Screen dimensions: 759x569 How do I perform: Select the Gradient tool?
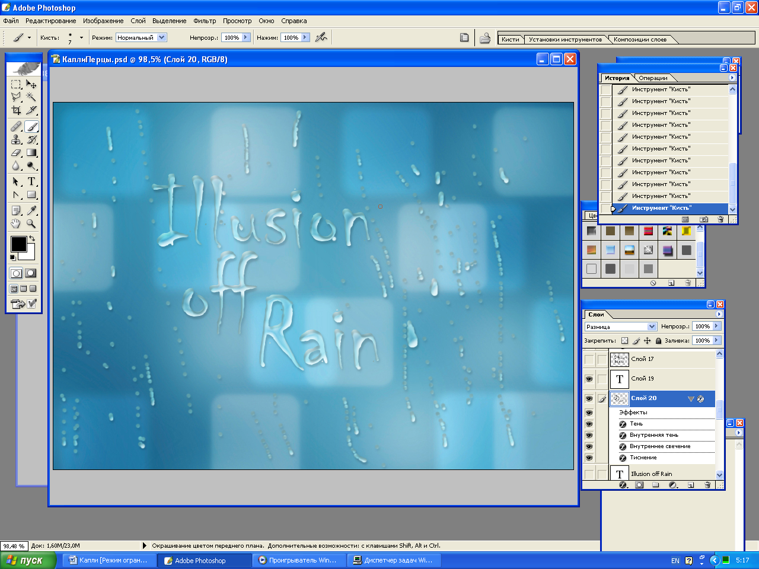pyautogui.click(x=31, y=152)
